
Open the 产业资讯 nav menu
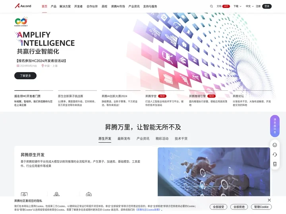tap(134, 6)
